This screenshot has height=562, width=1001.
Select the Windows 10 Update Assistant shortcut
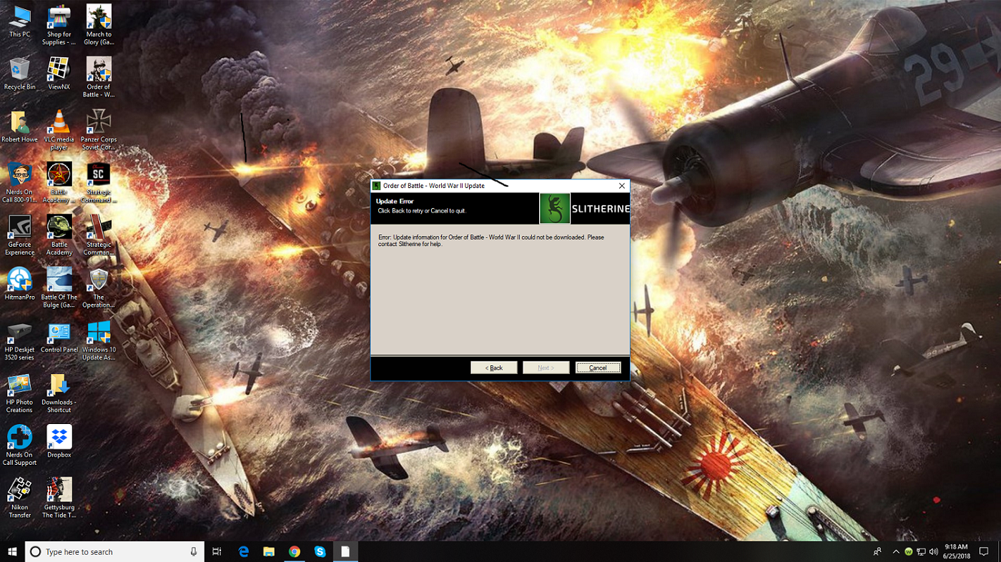click(x=98, y=340)
